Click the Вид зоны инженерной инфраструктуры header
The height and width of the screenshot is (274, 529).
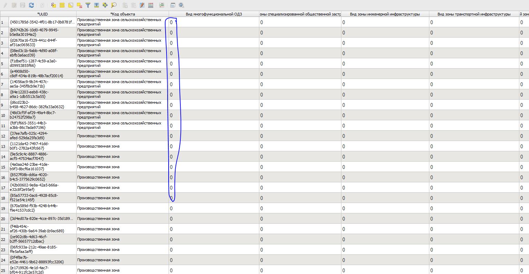pos(385,14)
